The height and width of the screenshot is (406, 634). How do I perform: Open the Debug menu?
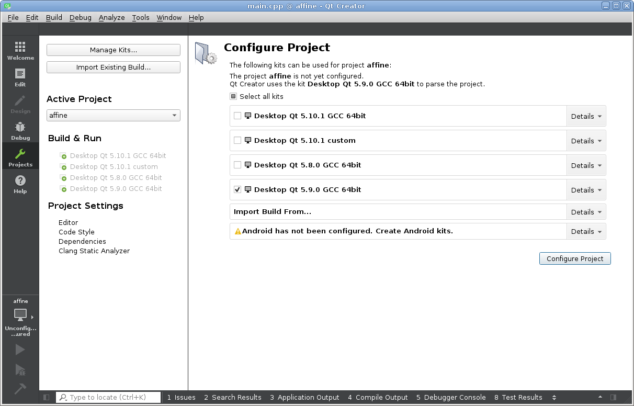coord(80,17)
